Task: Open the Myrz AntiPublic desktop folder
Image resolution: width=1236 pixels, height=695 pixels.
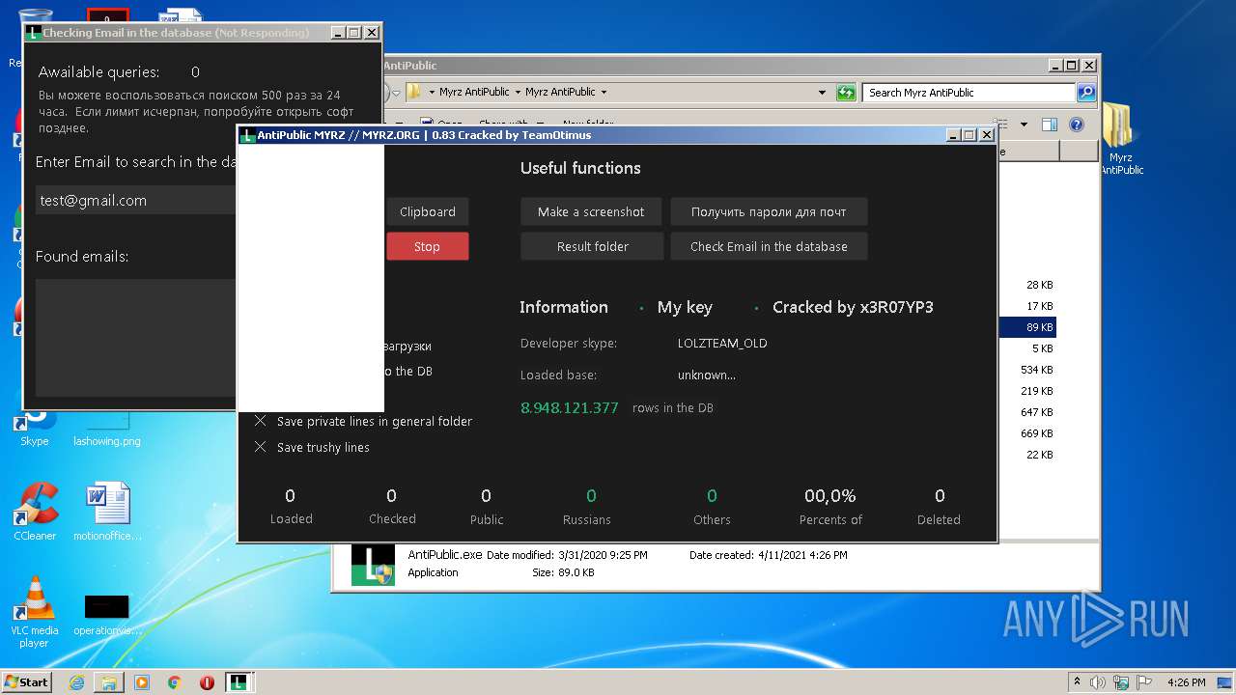Action: point(1120,140)
